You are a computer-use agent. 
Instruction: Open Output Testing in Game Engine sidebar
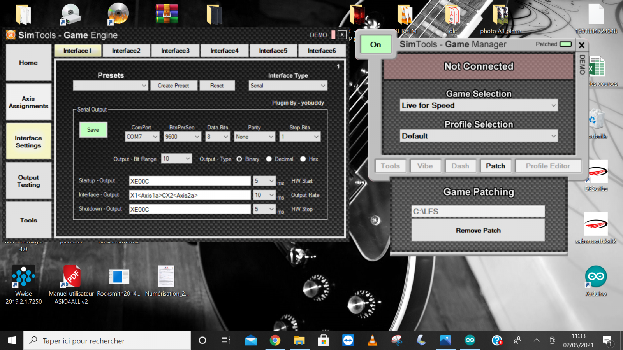click(x=29, y=181)
